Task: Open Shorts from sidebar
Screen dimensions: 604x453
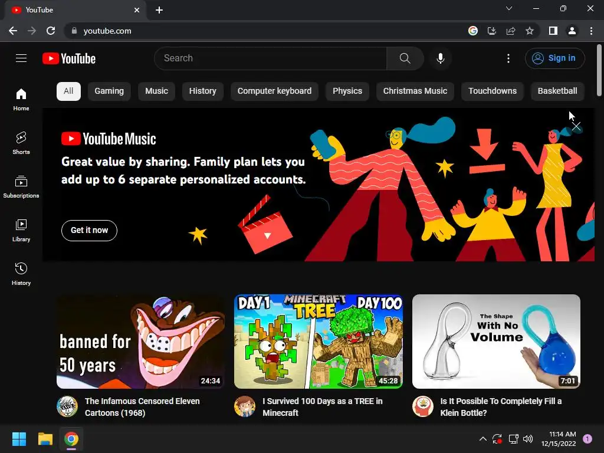Action: click(21, 143)
